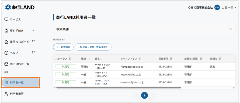Click the OBC商事株式会社 company name
The width and height of the screenshot is (240, 103).
(x=200, y=7)
